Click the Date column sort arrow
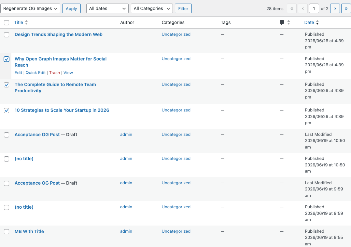Screen dimensions: 351x247 pos(317,22)
